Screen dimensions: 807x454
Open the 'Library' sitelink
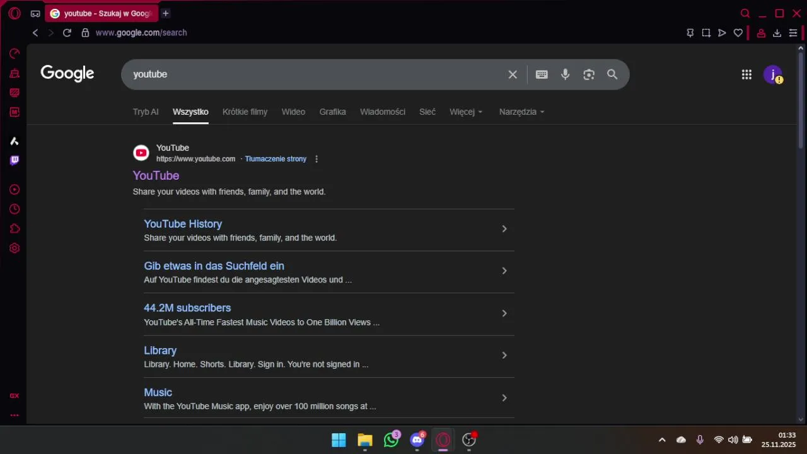coord(160,351)
